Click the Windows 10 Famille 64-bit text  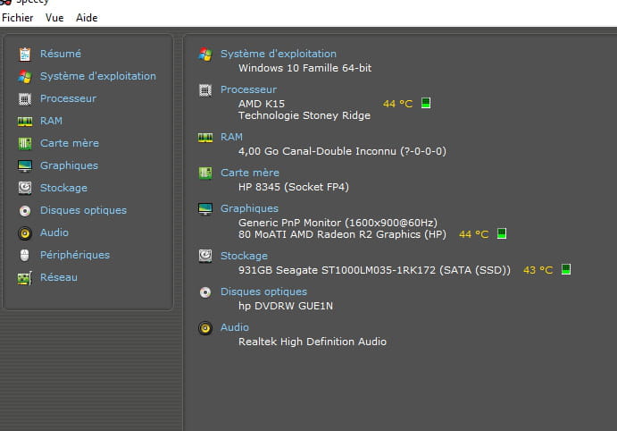click(305, 68)
